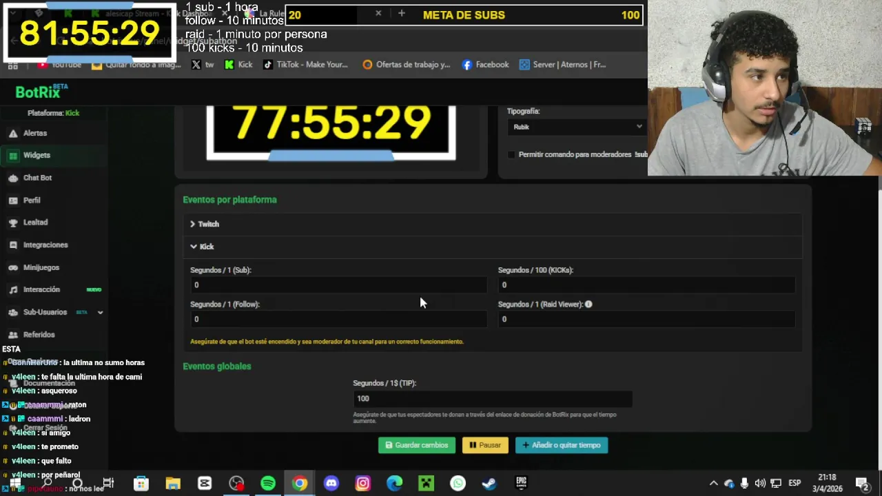Click the Sub-Usuarios sidebar link
This screenshot has width=882, height=496.
[x=45, y=312]
